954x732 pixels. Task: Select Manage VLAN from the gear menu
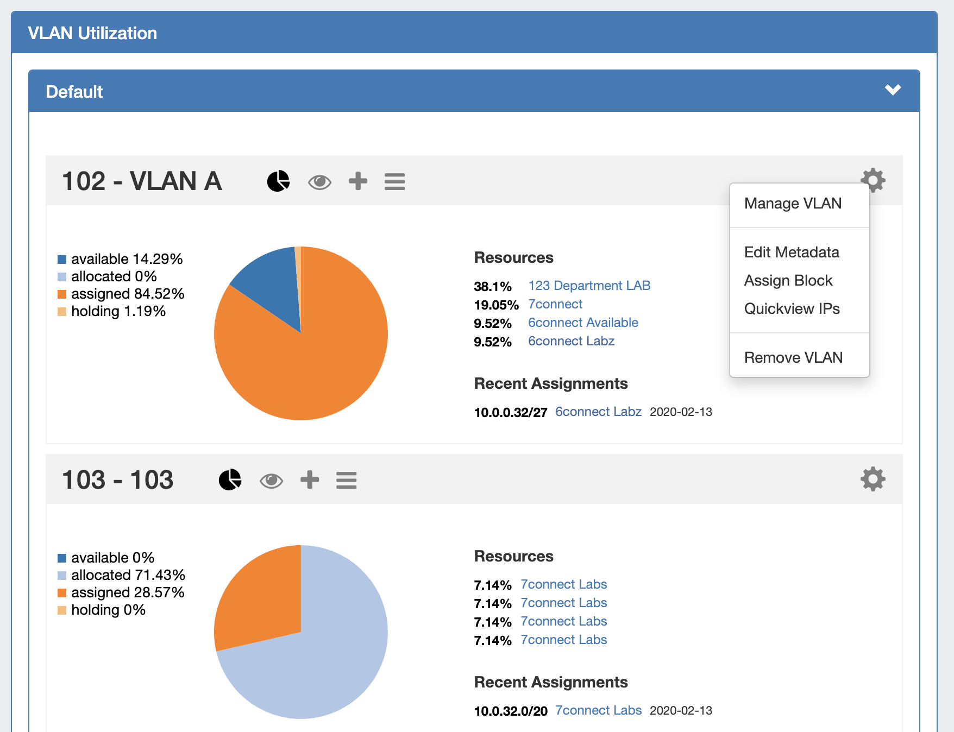coord(793,203)
